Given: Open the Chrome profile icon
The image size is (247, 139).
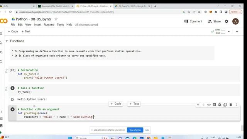Looking at the screenshot, I should (x=226, y=12).
